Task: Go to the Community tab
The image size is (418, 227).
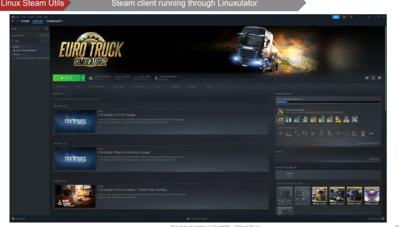Action: [55, 22]
